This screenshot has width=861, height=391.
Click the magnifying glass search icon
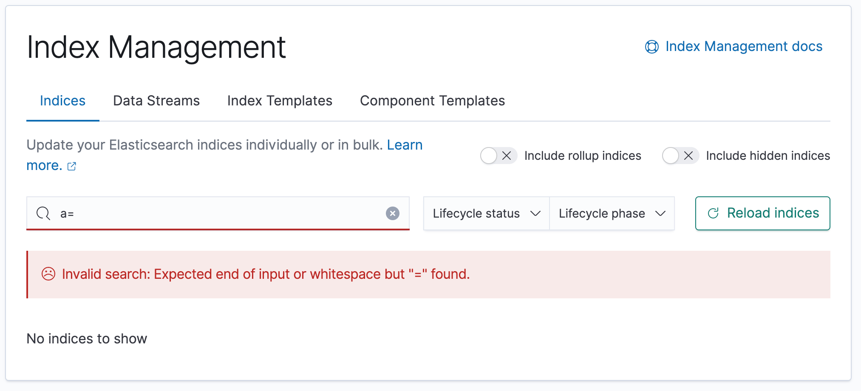click(x=43, y=213)
